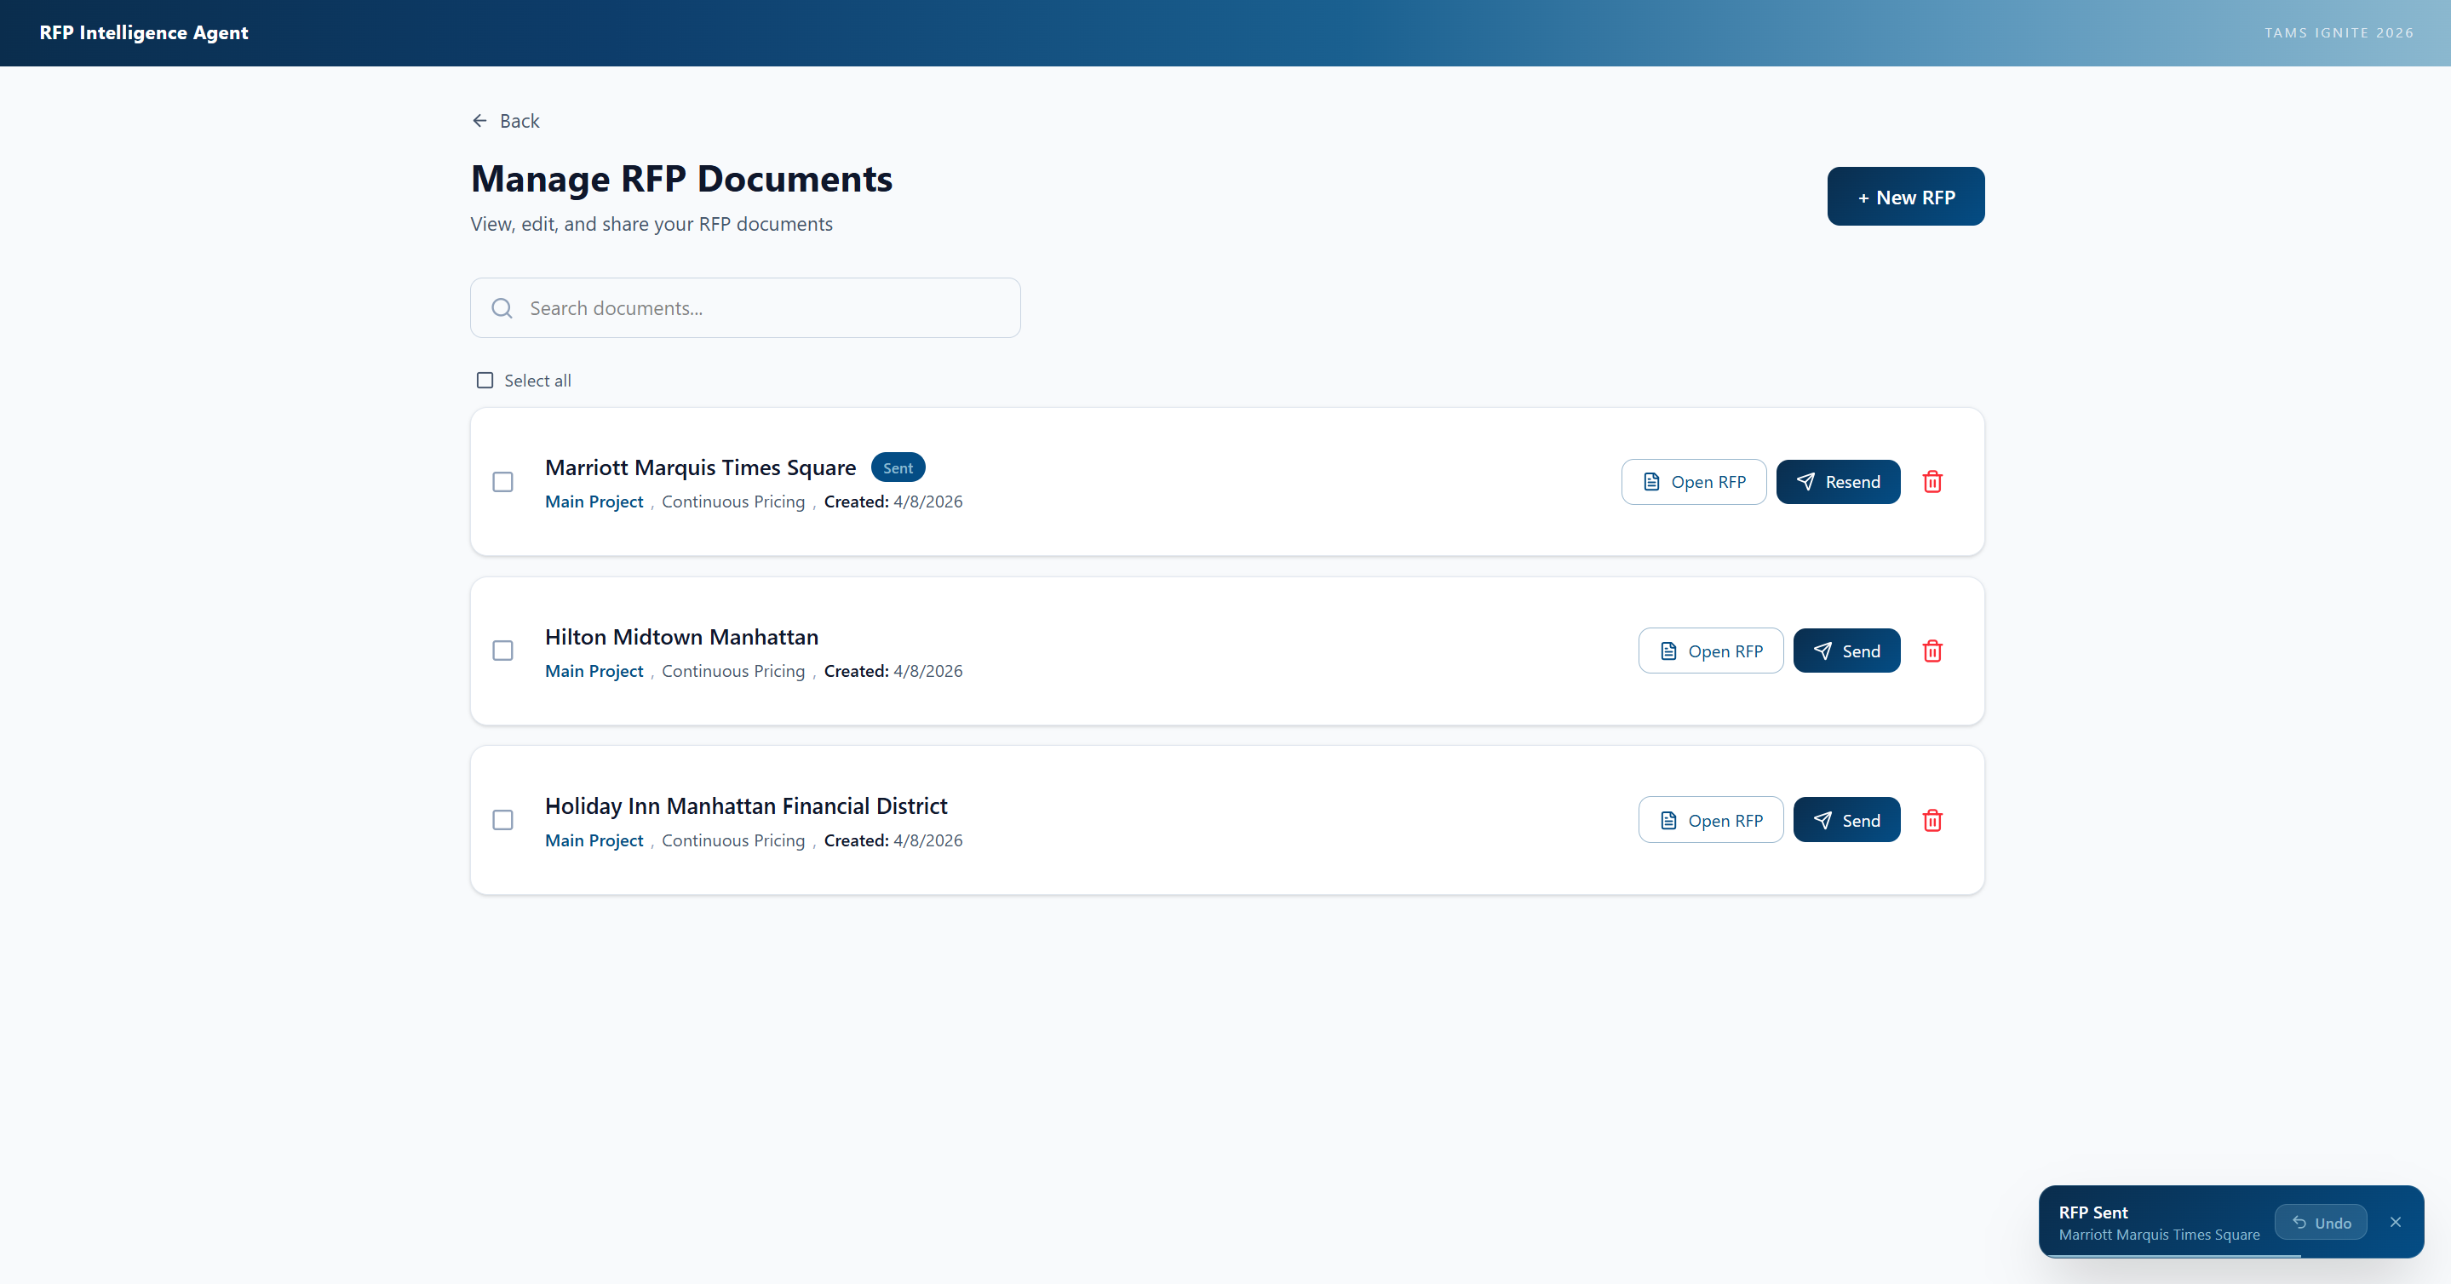Click the Sent status badge on Marriott
2451x1284 pixels.
[898, 468]
